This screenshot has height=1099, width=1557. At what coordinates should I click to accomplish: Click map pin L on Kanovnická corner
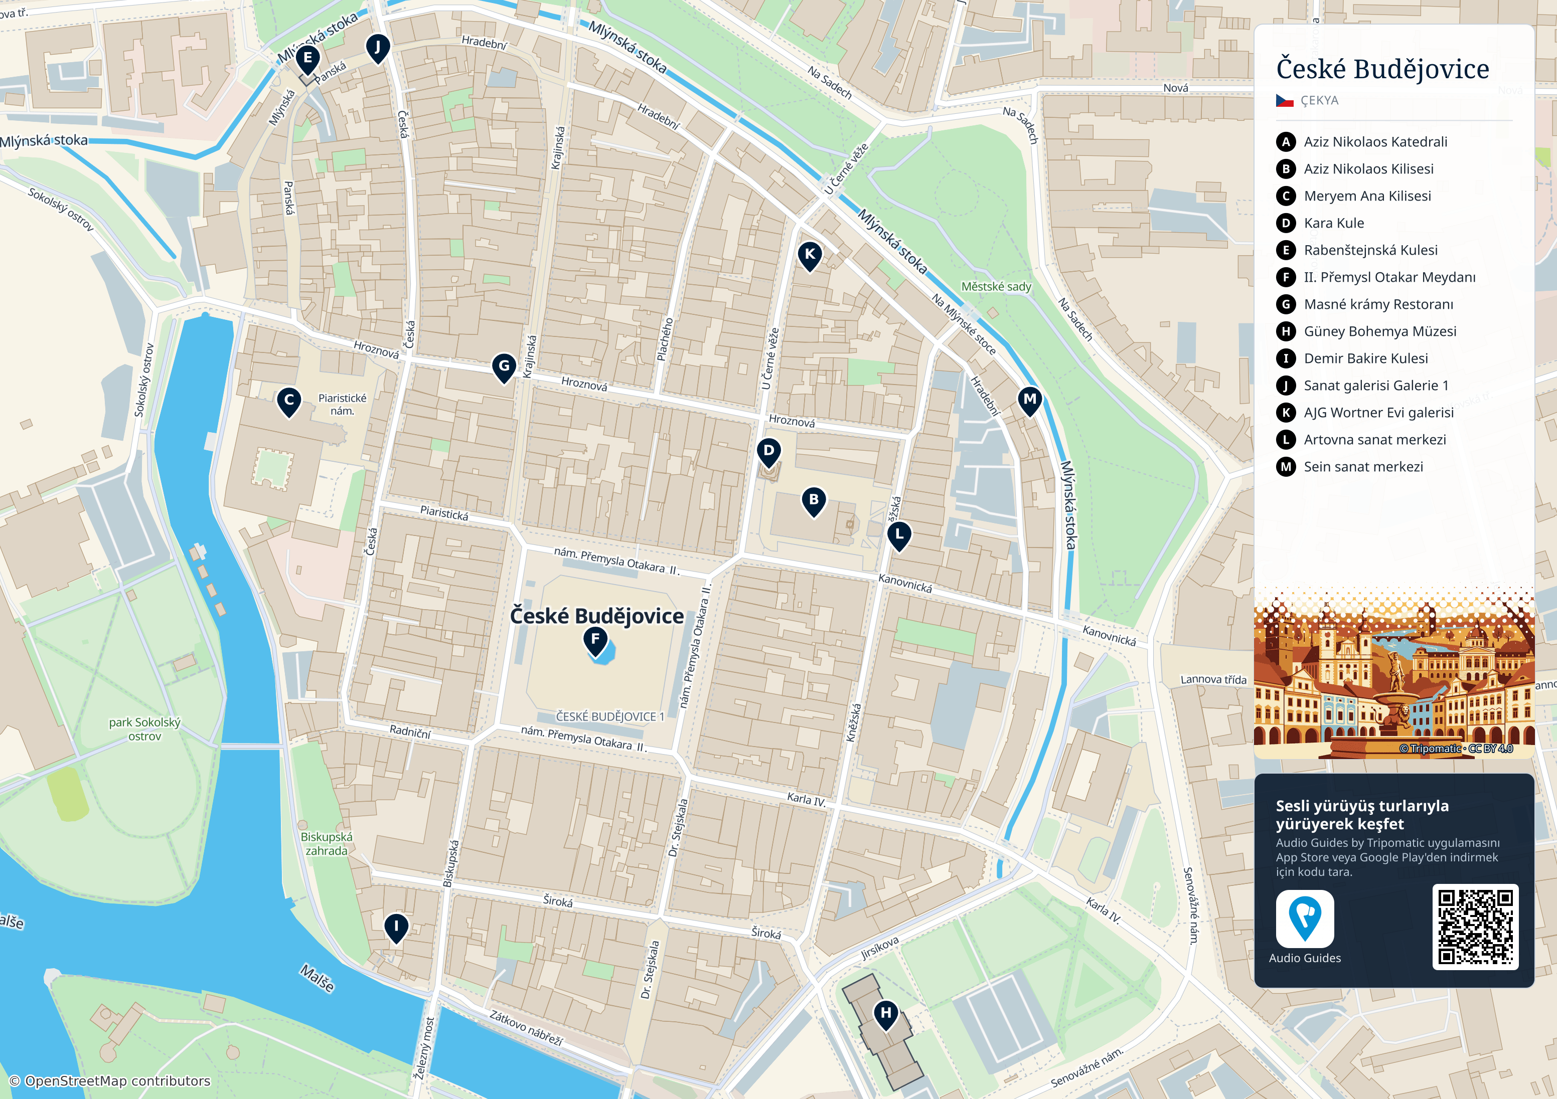(x=899, y=535)
